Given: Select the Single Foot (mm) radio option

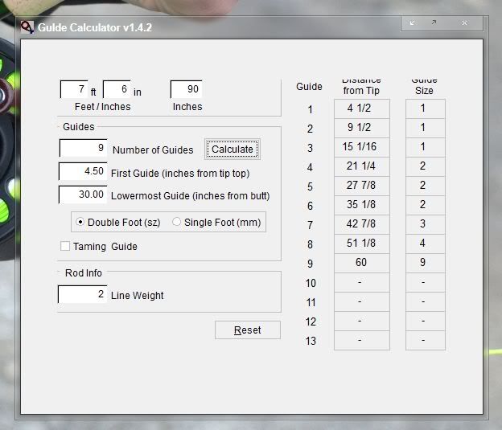Looking at the screenshot, I should tap(176, 222).
